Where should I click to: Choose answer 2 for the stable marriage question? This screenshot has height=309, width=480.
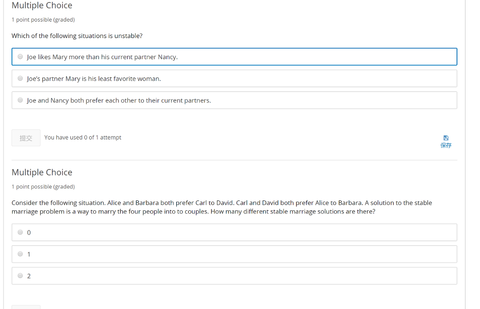20,275
